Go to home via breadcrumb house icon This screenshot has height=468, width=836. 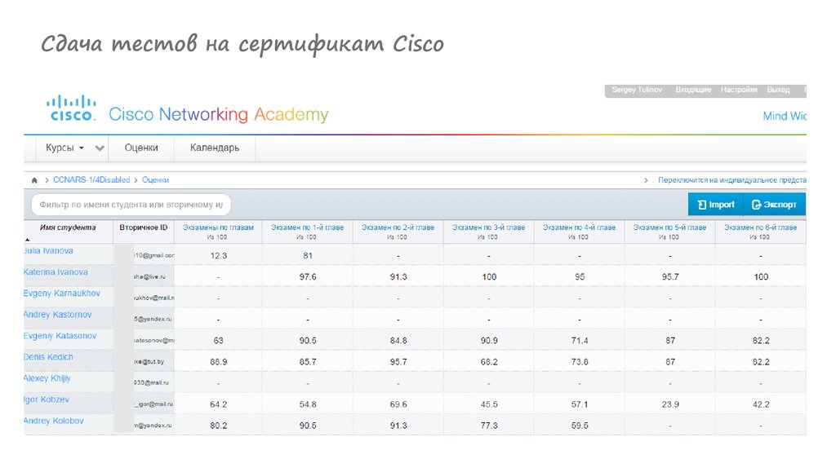(x=34, y=180)
